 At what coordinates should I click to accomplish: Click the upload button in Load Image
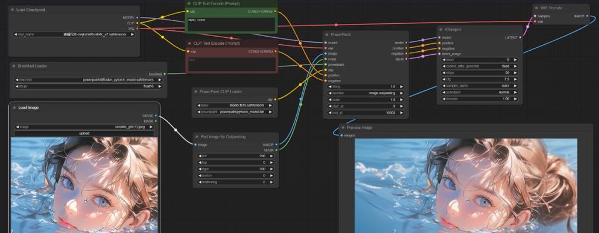point(84,133)
